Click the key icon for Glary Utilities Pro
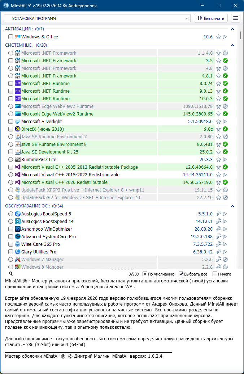The image size is (244, 374). pyautogui.click(x=218, y=252)
